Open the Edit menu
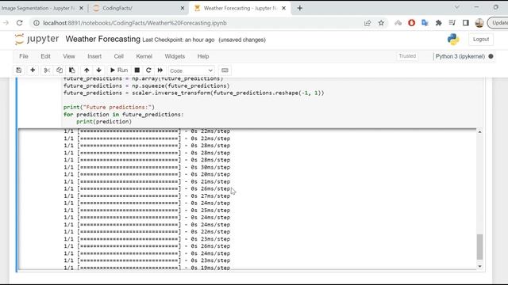508x285 pixels. point(45,56)
